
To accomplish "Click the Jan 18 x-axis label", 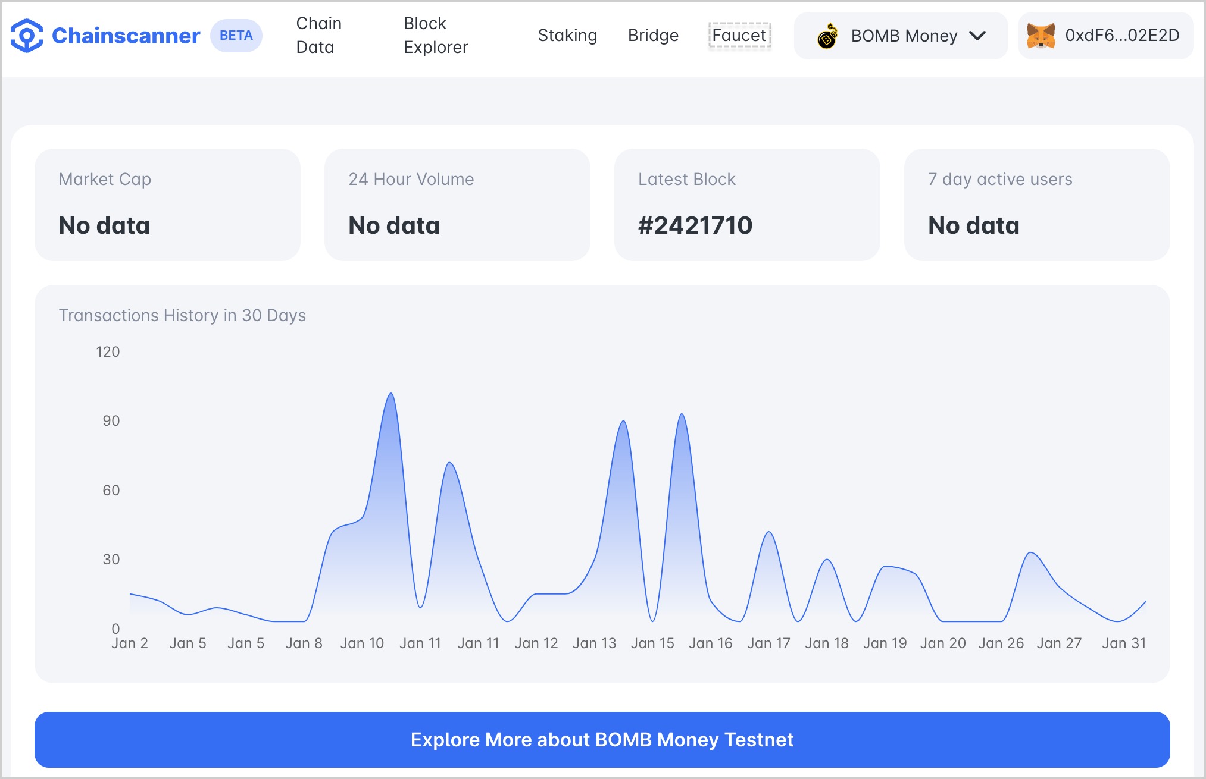I will click(x=827, y=643).
